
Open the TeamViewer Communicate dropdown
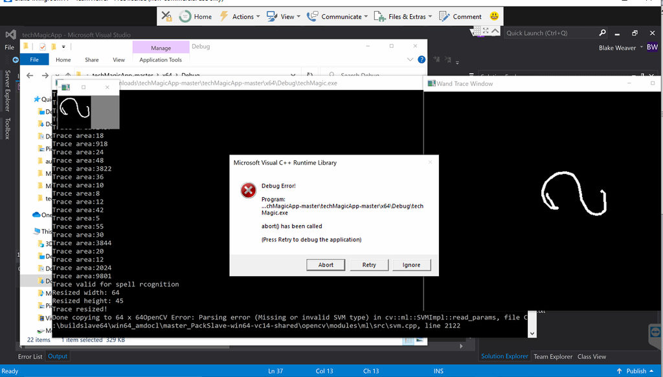tap(337, 16)
